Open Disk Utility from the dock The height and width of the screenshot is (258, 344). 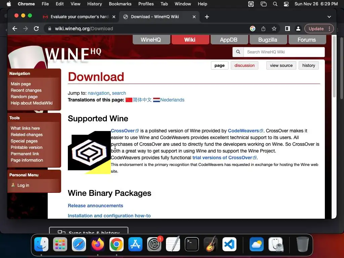pos(275,244)
